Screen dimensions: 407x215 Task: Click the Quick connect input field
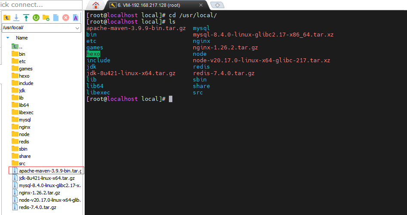click(41, 5)
